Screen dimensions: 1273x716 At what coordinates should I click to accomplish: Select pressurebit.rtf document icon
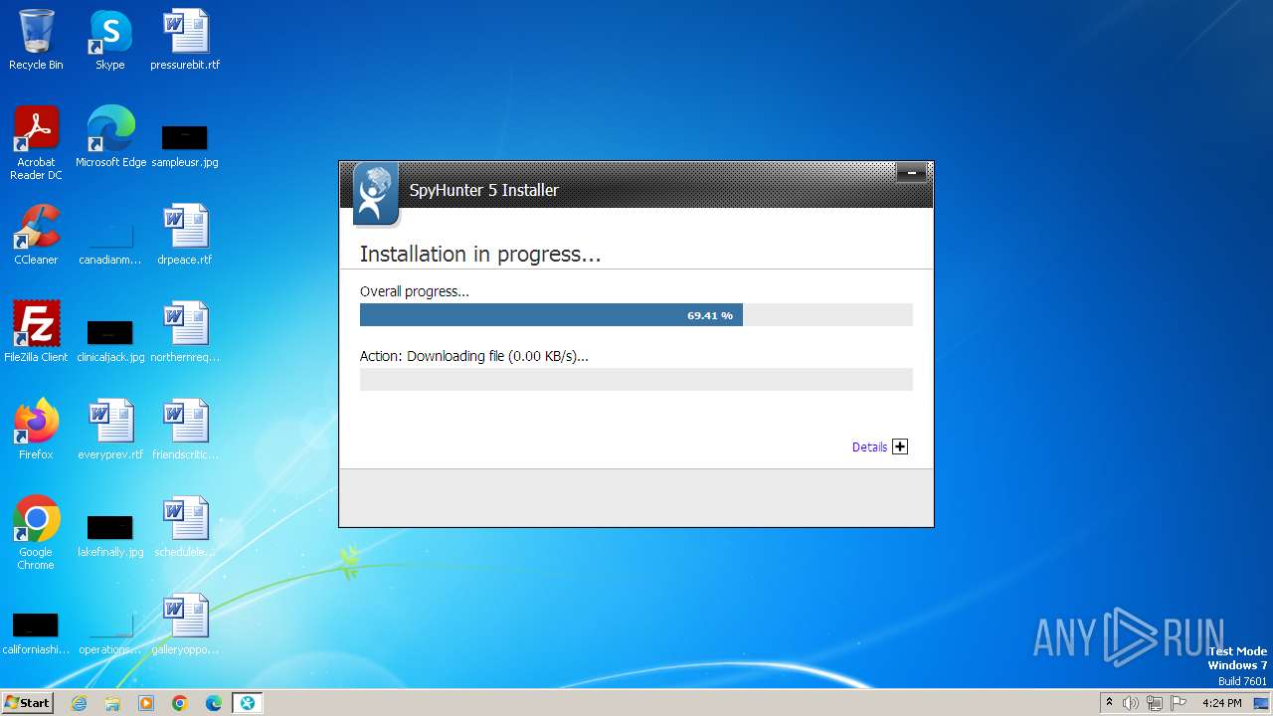(x=185, y=41)
